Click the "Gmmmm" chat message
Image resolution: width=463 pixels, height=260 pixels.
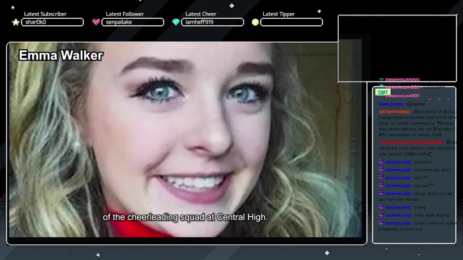click(x=416, y=104)
